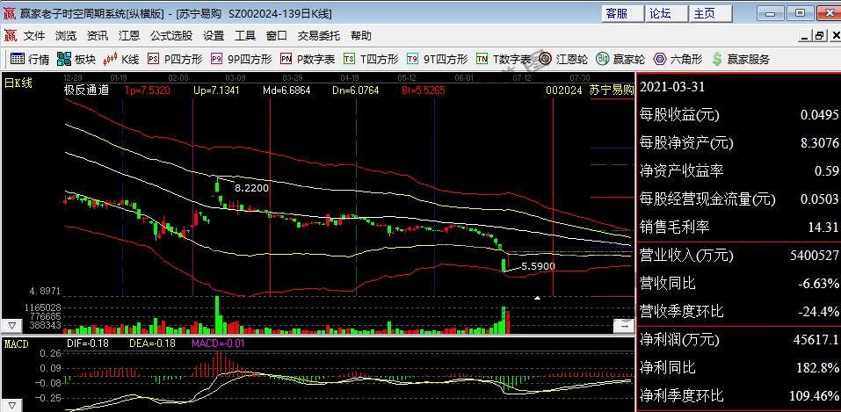The width and height of the screenshot is (841, 412).
Task: Restore the inner chart window
Action: click(820, 36)
